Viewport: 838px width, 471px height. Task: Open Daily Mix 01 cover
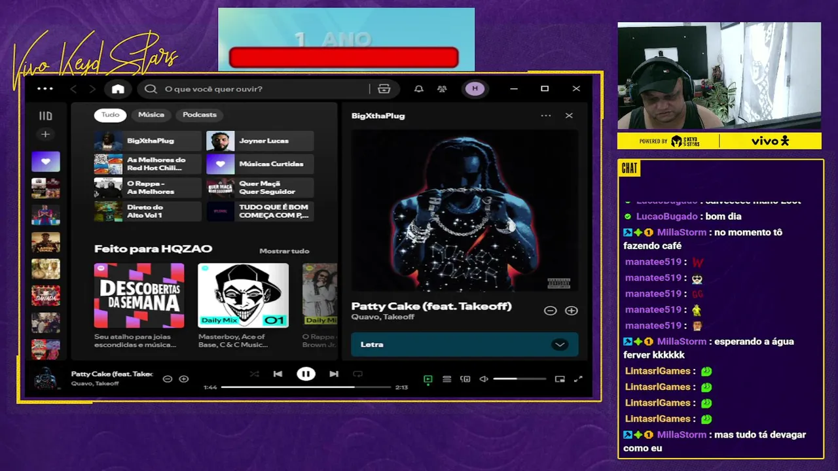tap(244, 295)
